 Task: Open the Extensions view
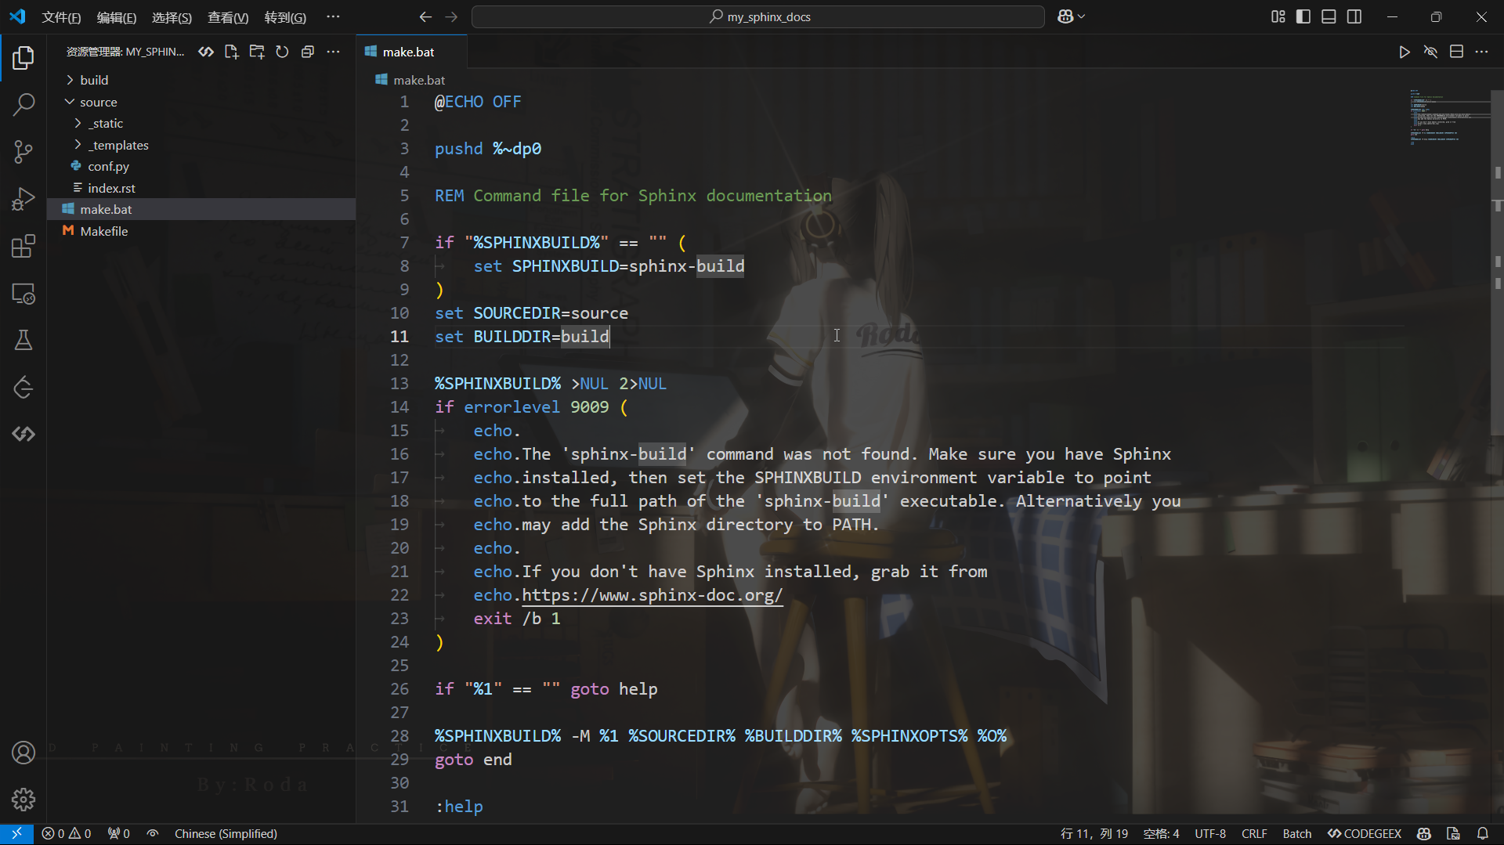tap(23, 246)
